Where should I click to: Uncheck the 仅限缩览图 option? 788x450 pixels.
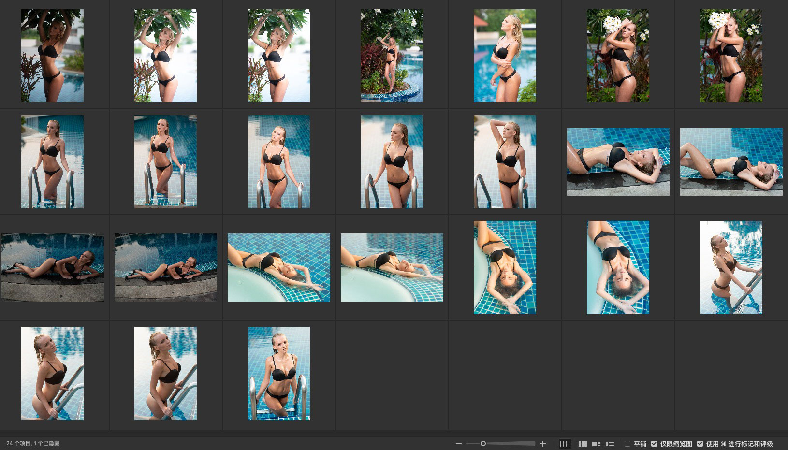654,444
